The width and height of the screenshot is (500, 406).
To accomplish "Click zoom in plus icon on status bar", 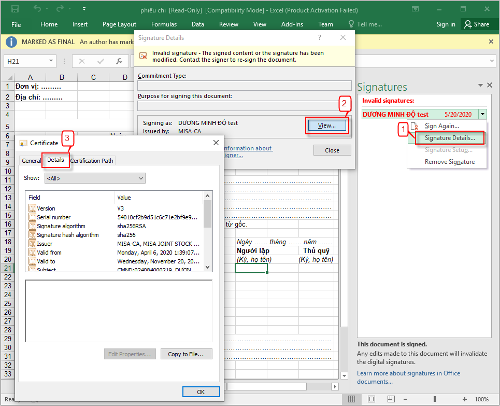I will 466,399.
